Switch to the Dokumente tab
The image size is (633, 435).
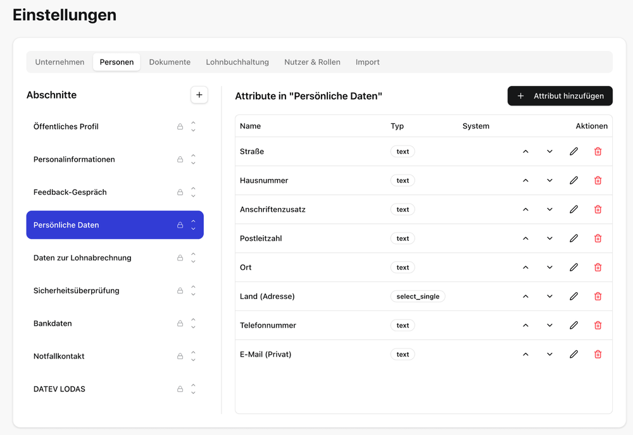click(x=170, y=62)
